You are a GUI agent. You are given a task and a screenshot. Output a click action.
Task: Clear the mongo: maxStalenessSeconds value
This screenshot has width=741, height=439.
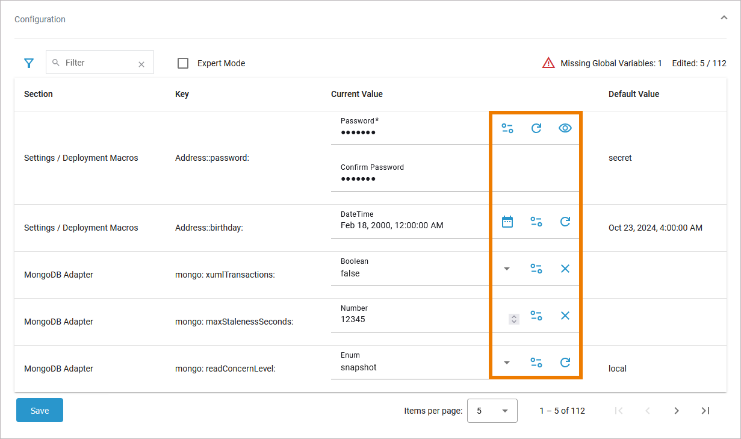tap(565, 316)
